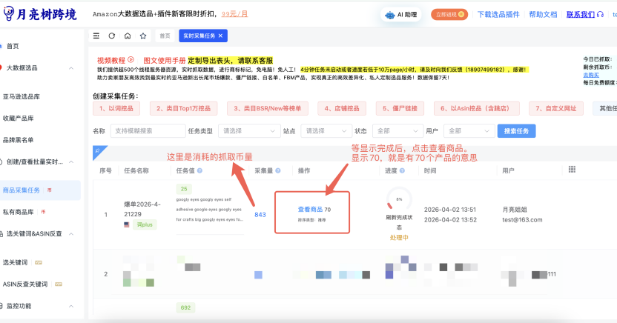The height and width of the screenshot is (323, 617).
Task: Click the home icon in toolbar
Action: (128, 36)
